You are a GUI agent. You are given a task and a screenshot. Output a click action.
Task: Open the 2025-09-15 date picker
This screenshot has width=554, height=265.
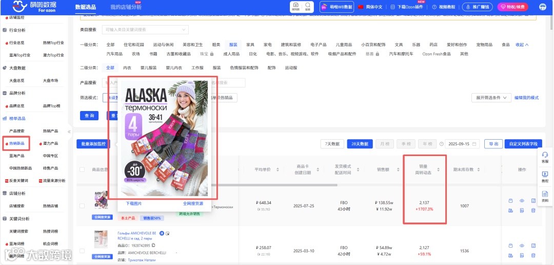pyautogui.click(x=462, y=144)
